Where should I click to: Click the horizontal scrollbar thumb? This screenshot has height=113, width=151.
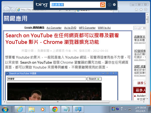(58, 102)
